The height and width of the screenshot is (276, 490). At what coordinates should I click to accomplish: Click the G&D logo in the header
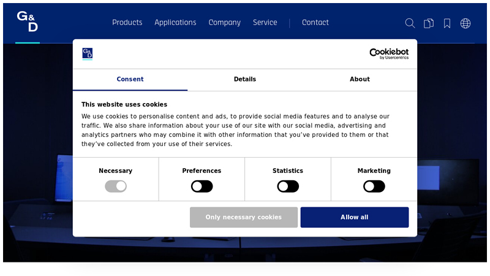click(x=28, y=22)
